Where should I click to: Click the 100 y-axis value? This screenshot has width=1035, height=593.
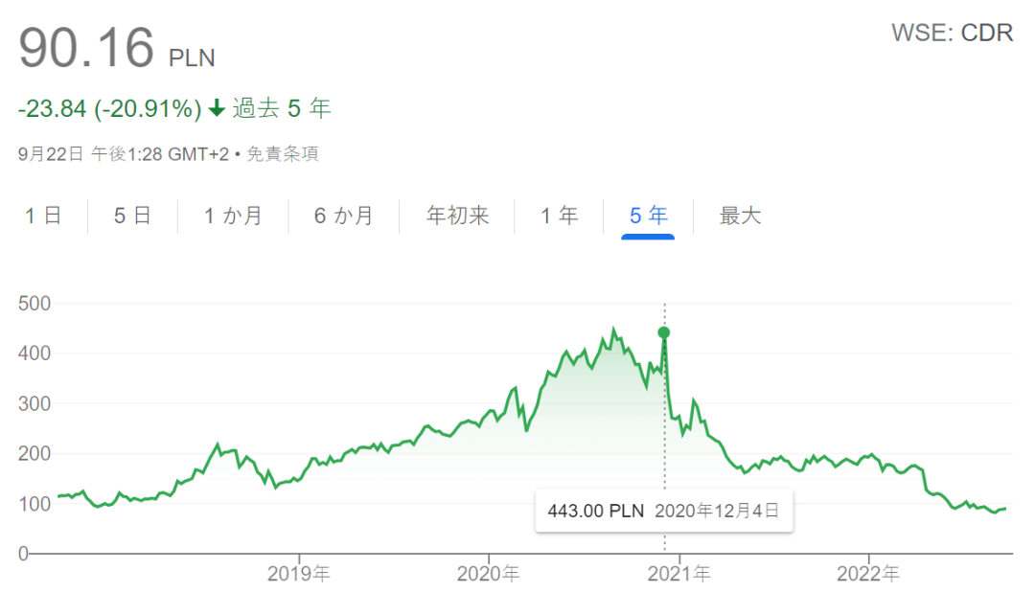pos(34,504)
